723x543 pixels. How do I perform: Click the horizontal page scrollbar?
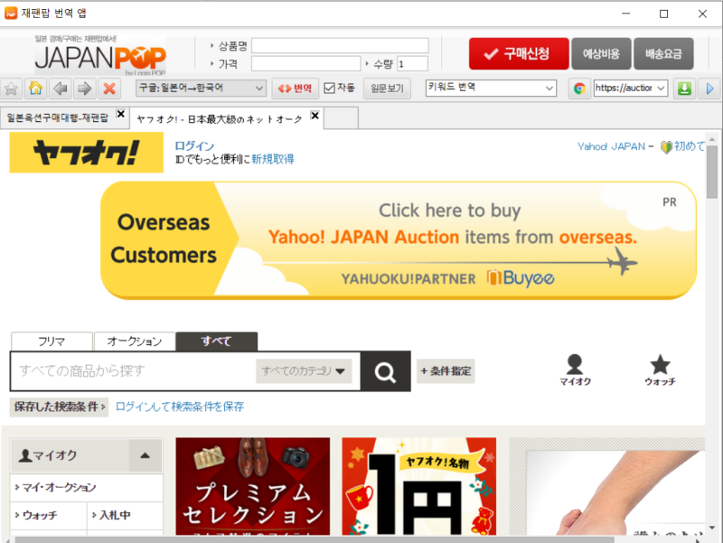(x=315, y=539)
